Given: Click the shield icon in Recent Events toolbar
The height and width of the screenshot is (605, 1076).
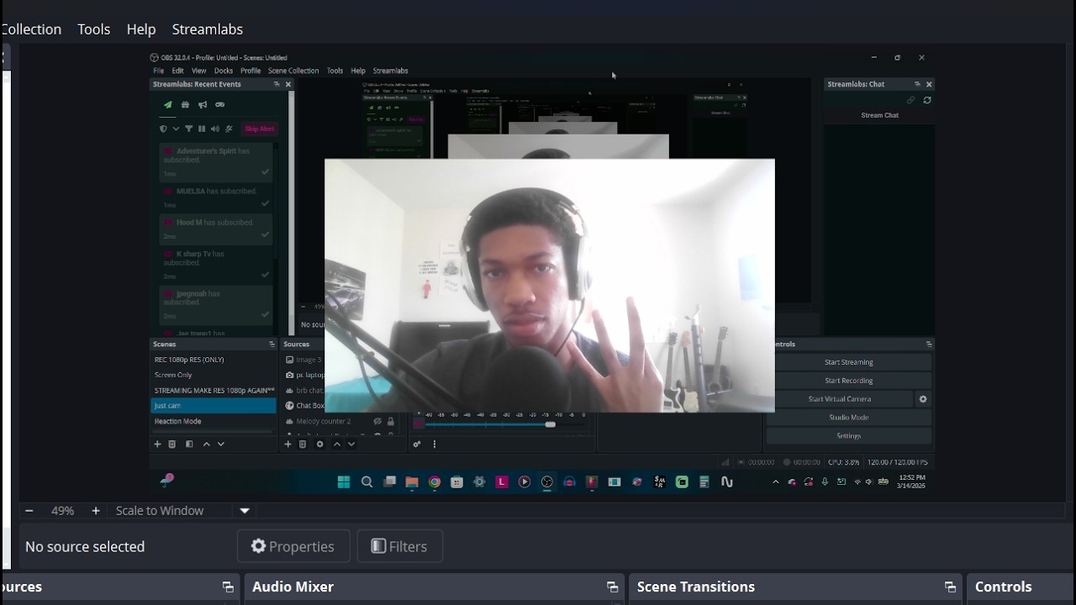Looking at the screenshot, I should [163, 129].
